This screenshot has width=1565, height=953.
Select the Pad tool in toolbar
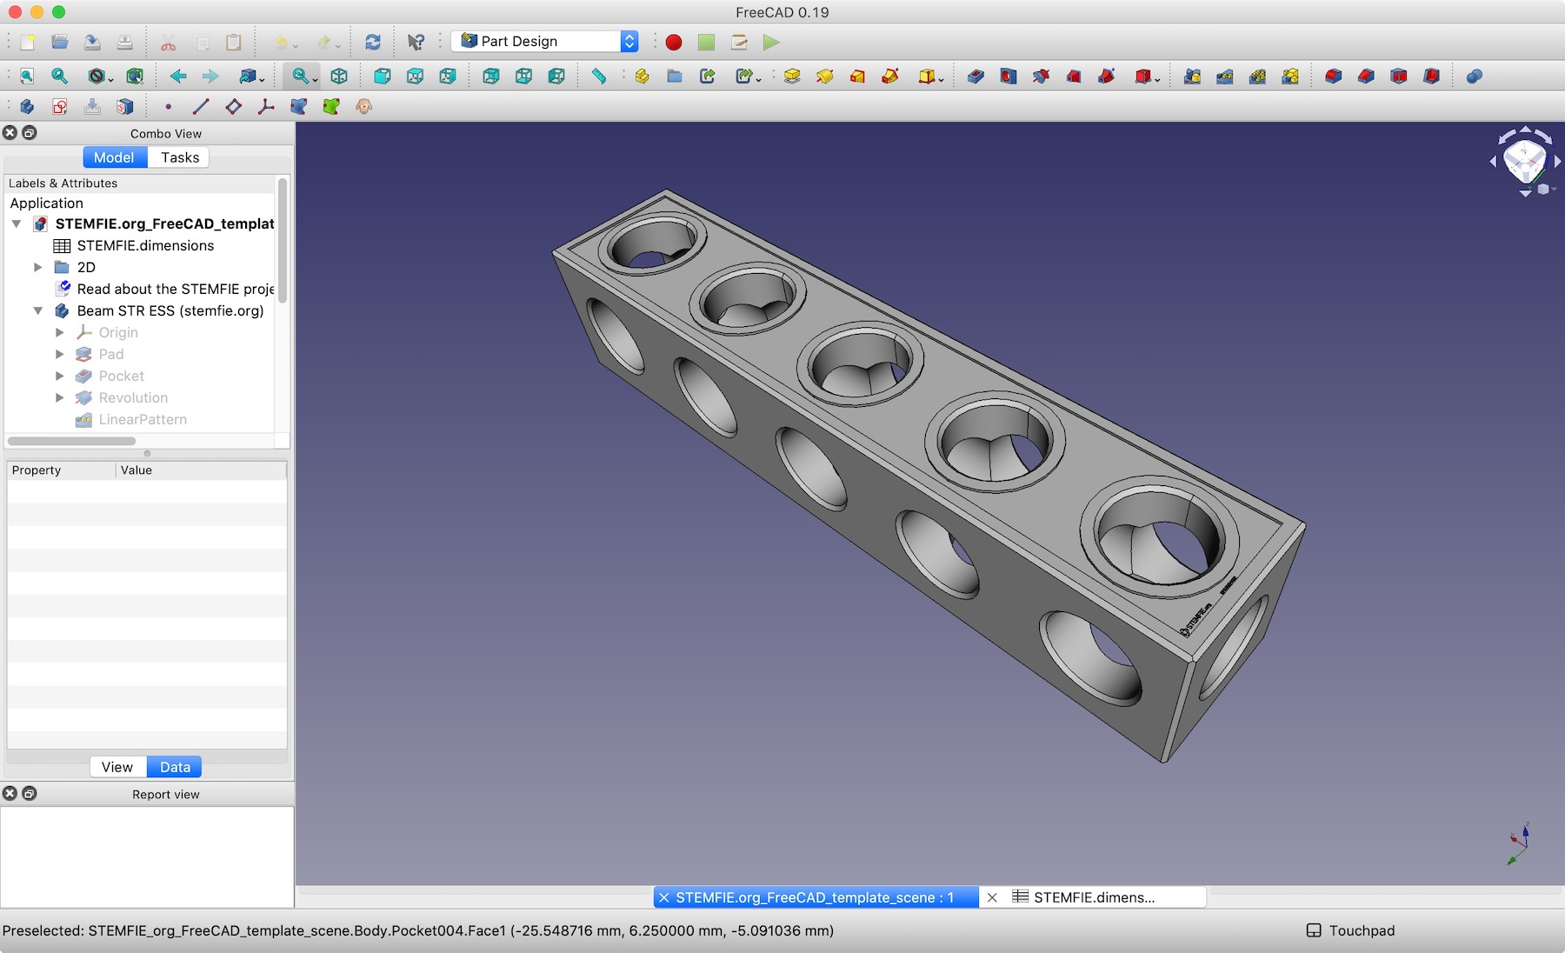coord(792,77)
